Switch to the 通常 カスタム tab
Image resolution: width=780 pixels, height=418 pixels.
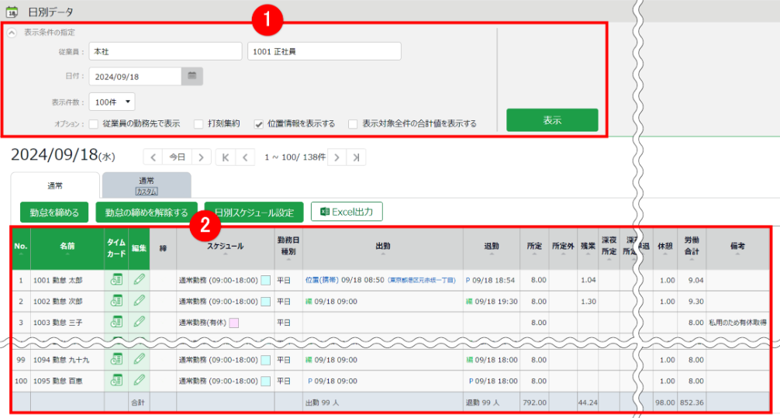pyautogui.click(x=146, y=185)
